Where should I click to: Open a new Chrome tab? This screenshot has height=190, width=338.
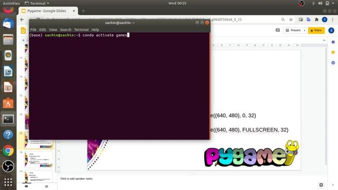pyautogui.click(x=83, y=11)
